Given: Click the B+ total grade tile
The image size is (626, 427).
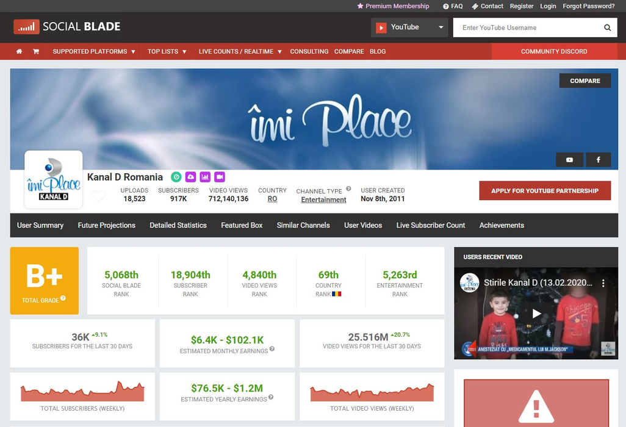Looking at the screenshot, I should [45, 281].
